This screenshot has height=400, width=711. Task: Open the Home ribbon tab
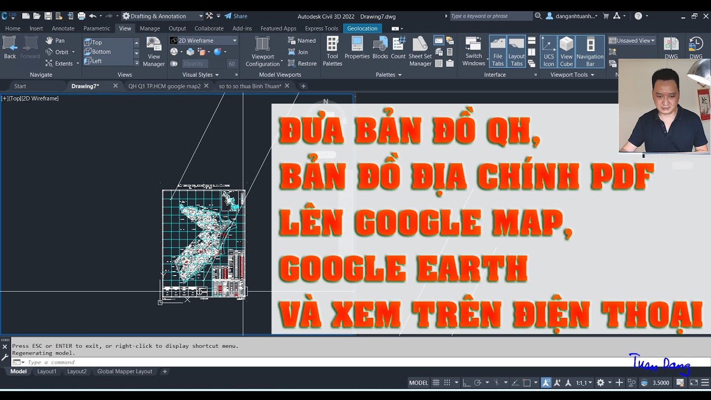click(13, 28)
